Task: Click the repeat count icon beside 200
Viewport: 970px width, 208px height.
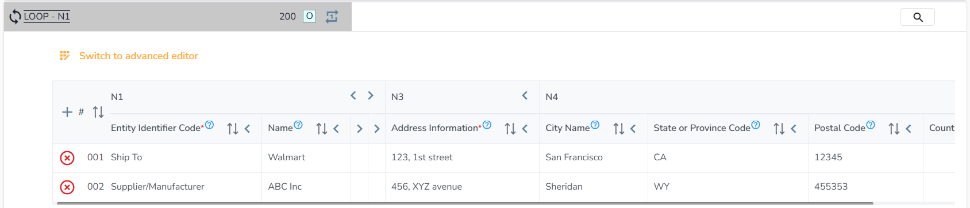Action: point(332,17)
